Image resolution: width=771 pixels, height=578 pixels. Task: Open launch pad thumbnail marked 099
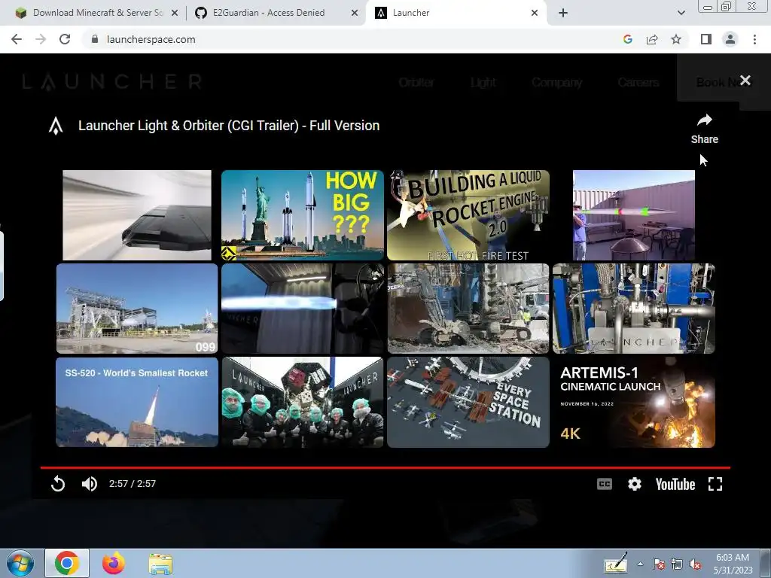click(137, 308)
